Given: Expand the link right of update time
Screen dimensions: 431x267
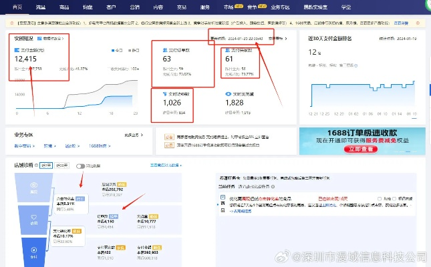Looking at the screenshot, I should click(x=277, y=39).
